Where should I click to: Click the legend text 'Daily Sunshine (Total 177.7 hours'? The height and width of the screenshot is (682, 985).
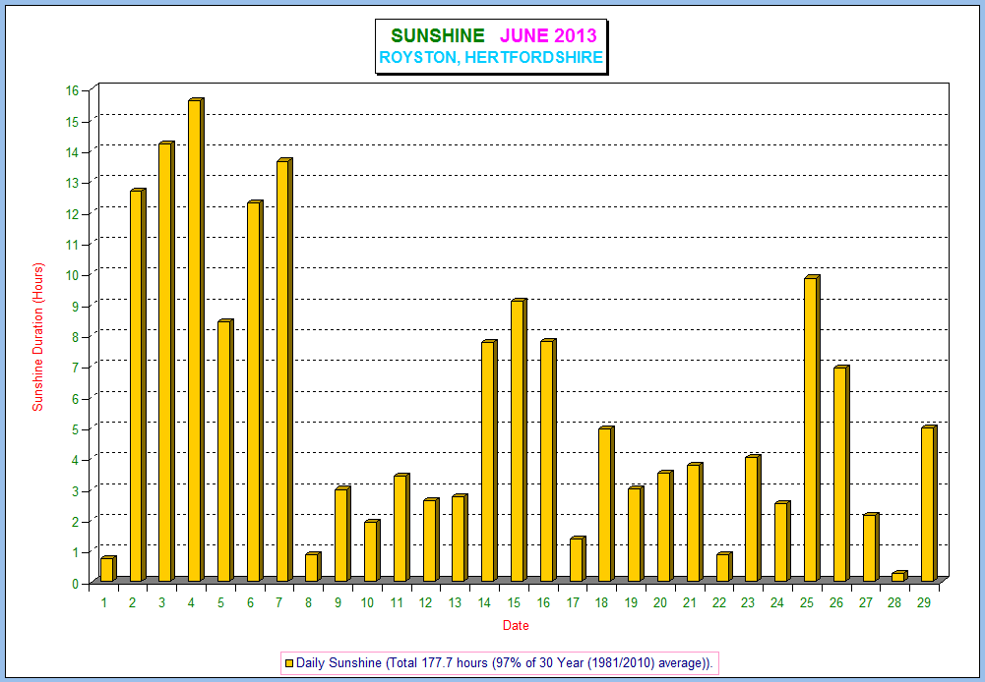[392, 663]
